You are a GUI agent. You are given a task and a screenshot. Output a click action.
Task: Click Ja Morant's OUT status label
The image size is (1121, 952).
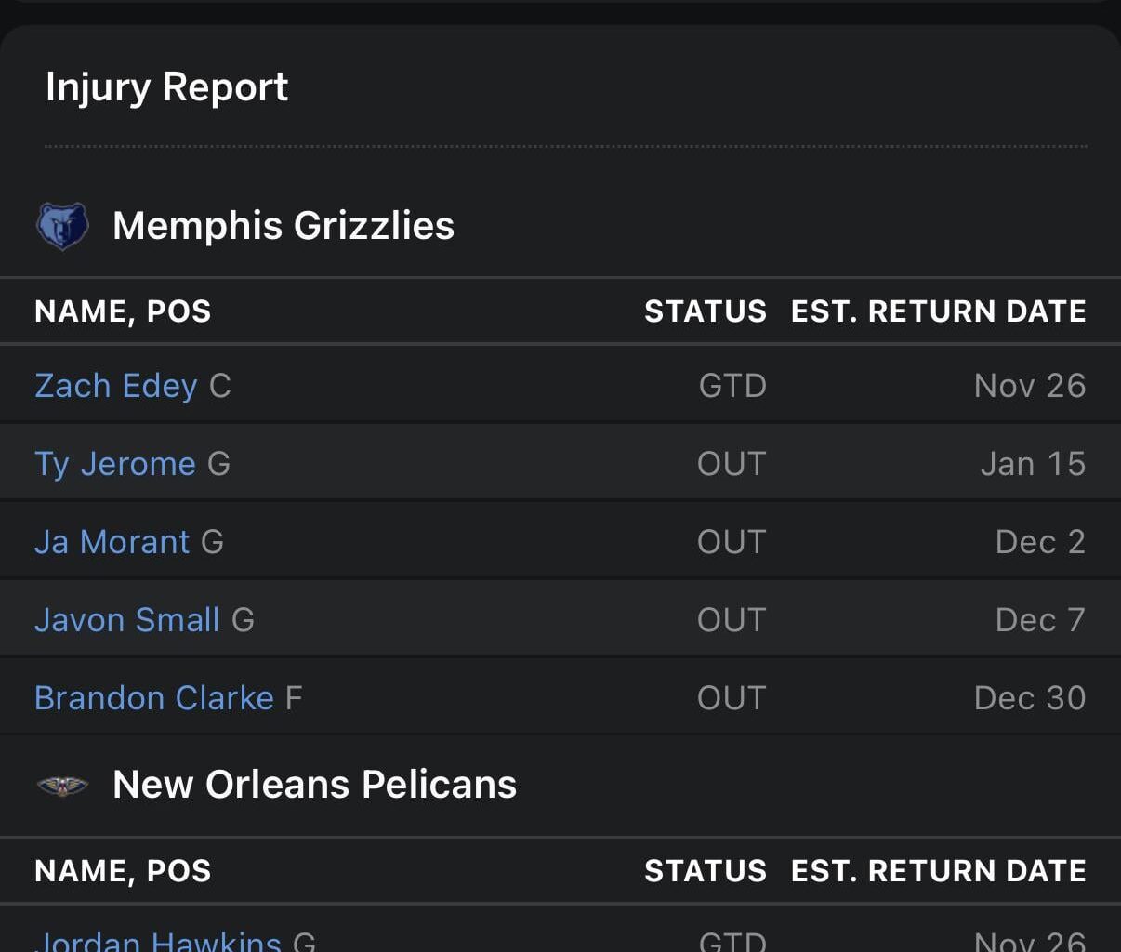732,541
